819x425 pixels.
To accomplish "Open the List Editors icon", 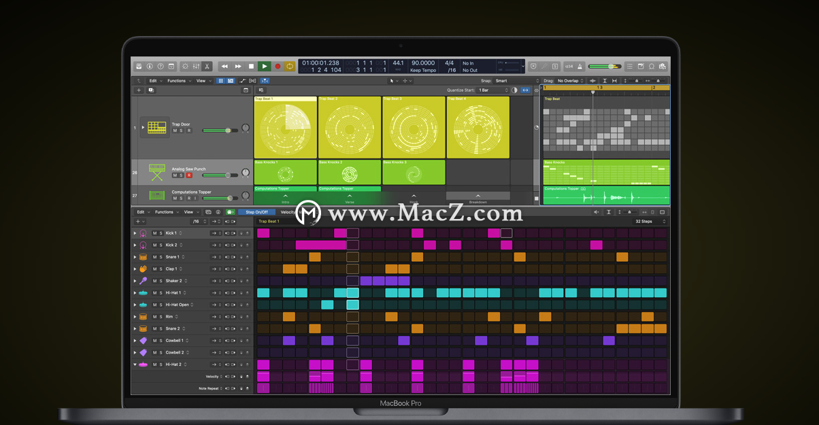I will click(630, 66).
